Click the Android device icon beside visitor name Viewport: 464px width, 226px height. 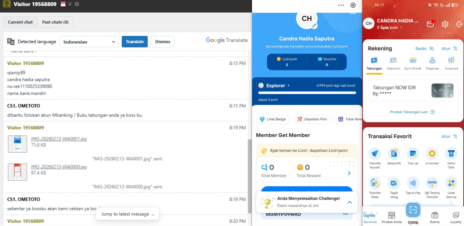(70, 4)
